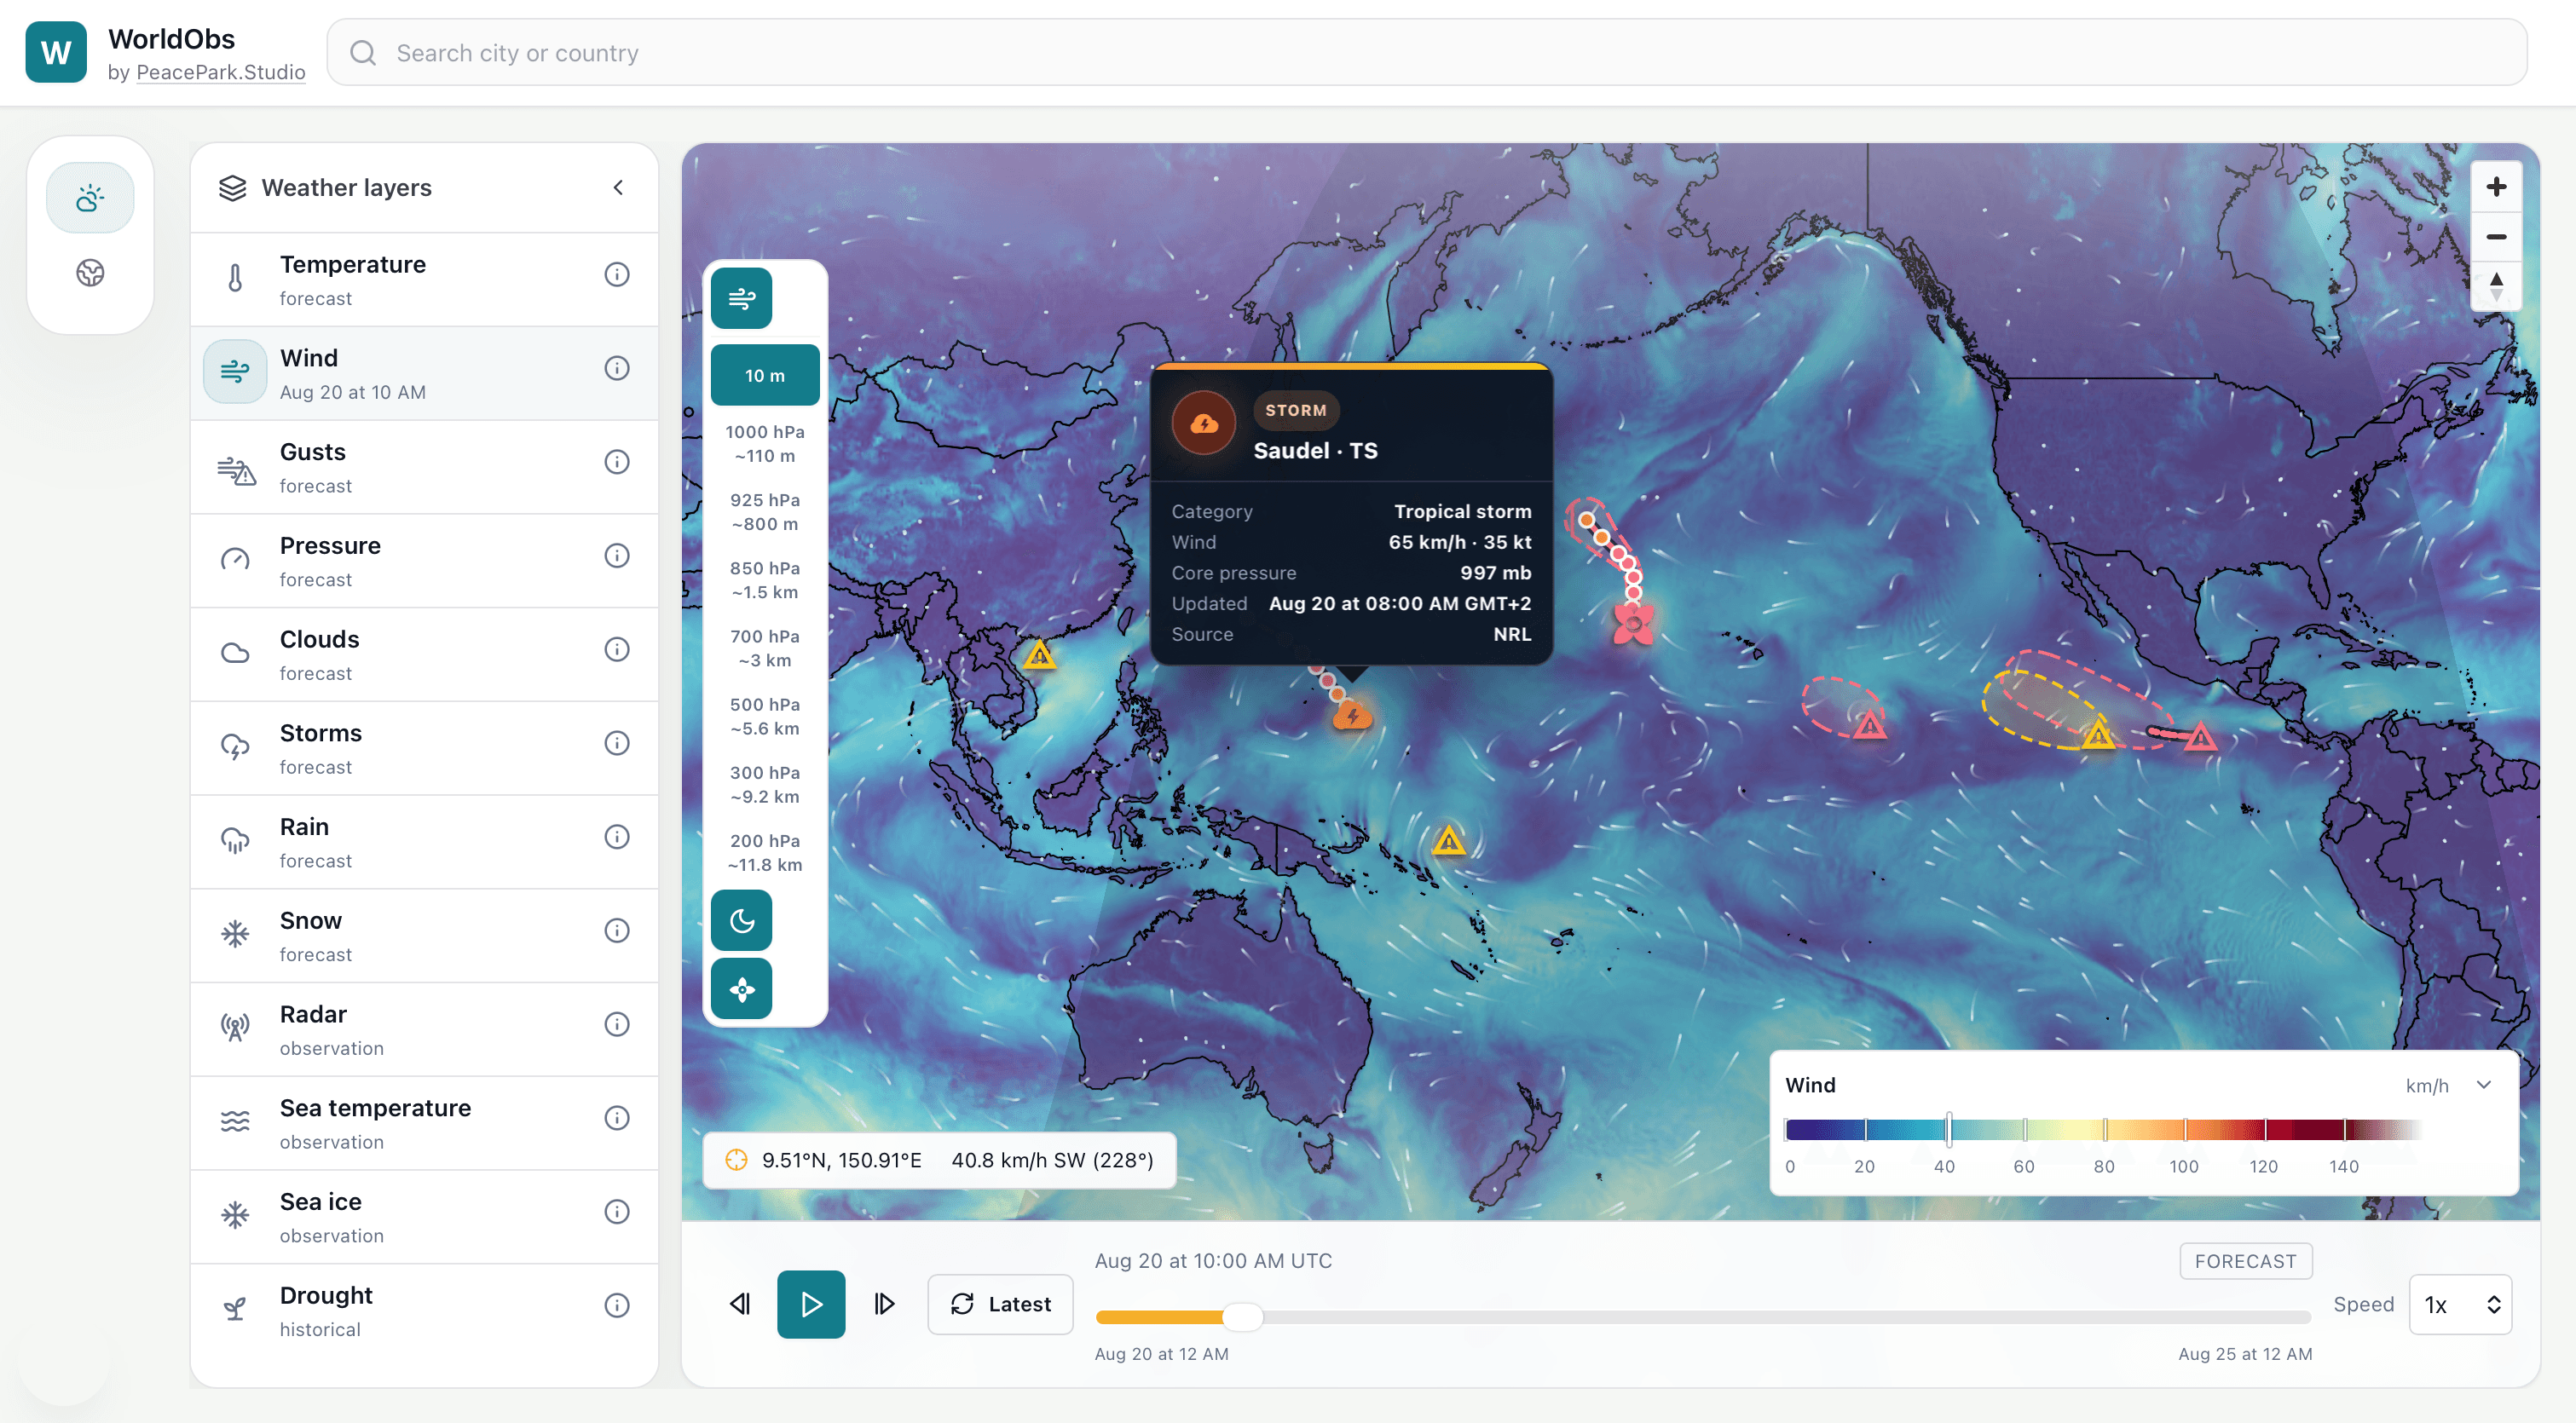Open the Speed 1x dropdown
2576x1423 pixels.
click(x=2461, y=1305)
